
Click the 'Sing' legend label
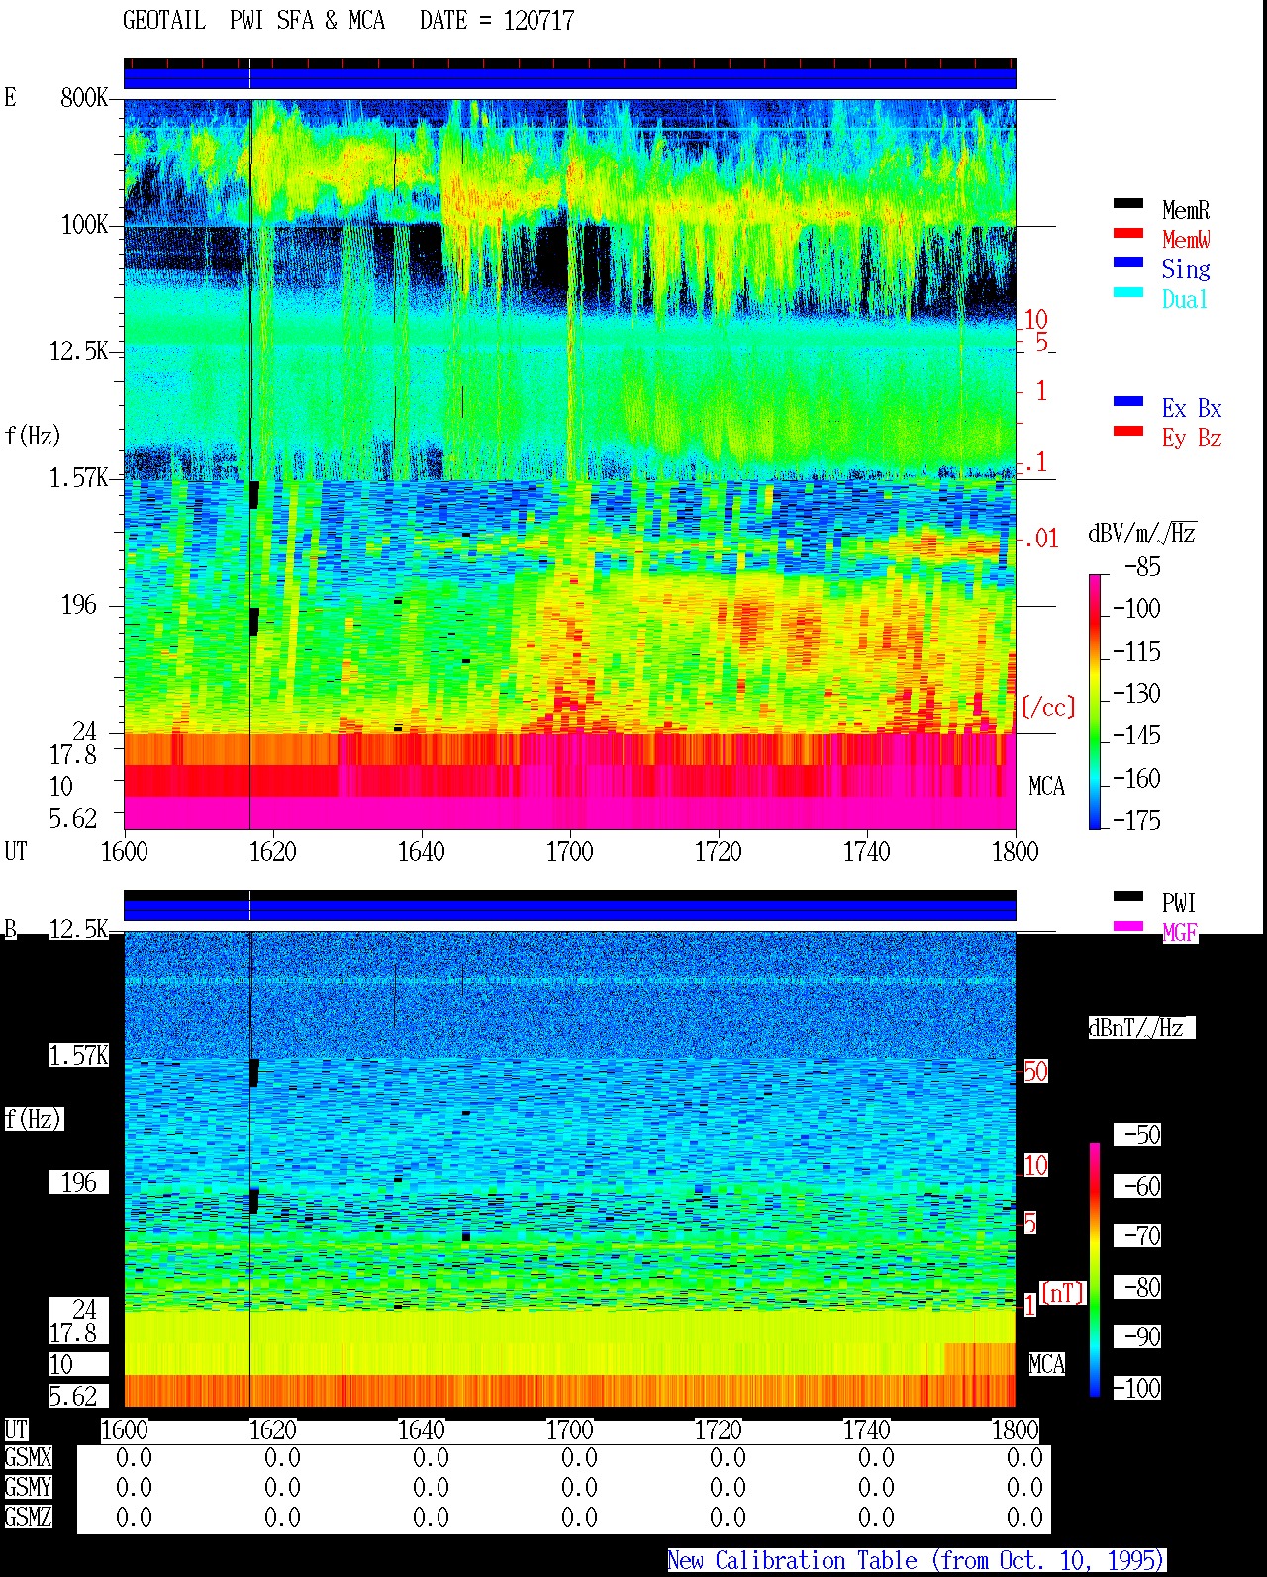1186,269
